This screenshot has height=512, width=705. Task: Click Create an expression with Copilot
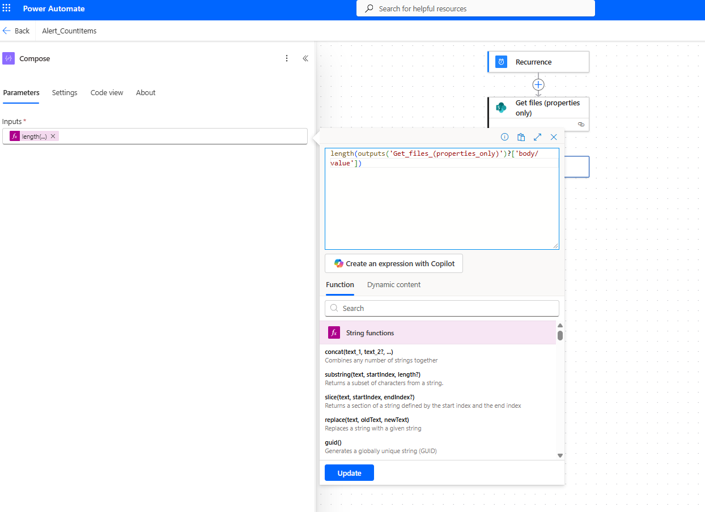[x=394, y=263]
